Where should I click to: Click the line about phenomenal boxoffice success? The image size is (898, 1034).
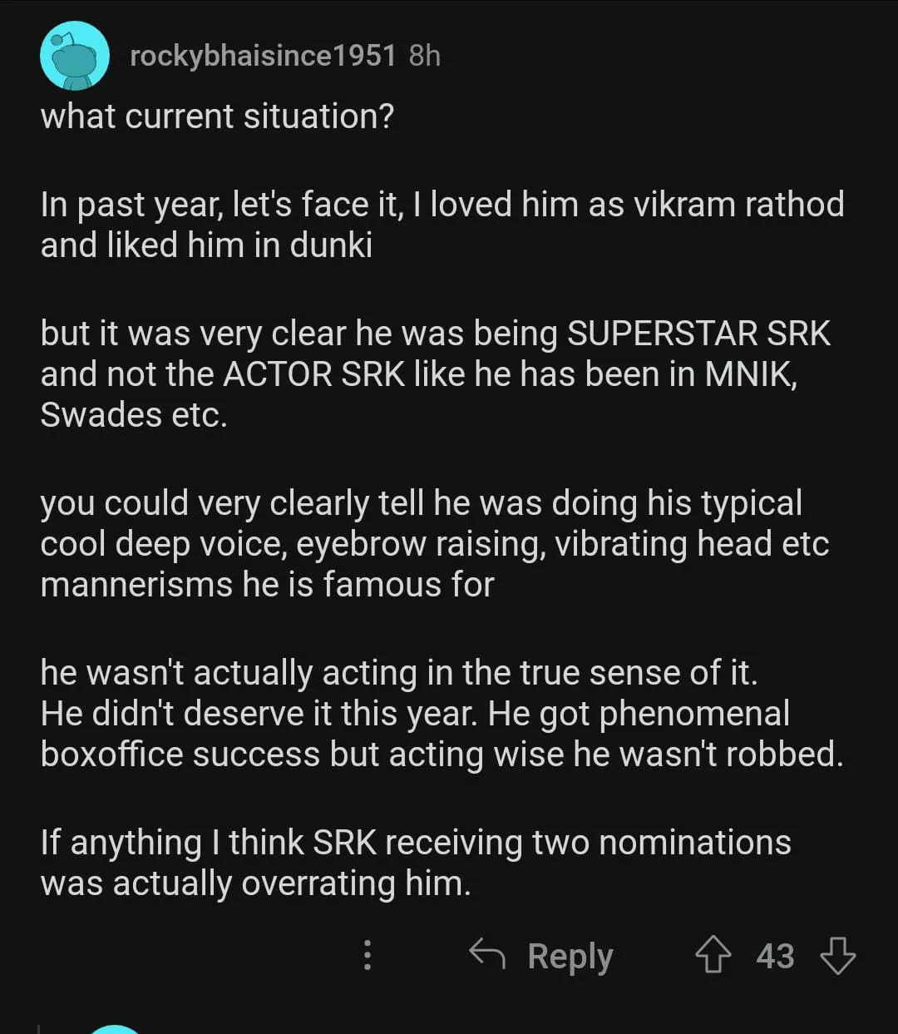[x=442, y=754]
